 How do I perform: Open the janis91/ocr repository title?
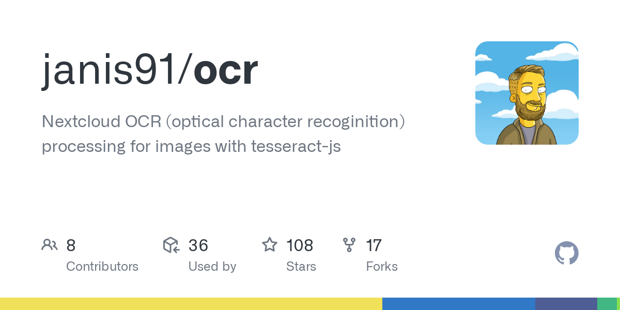(150, 71)
